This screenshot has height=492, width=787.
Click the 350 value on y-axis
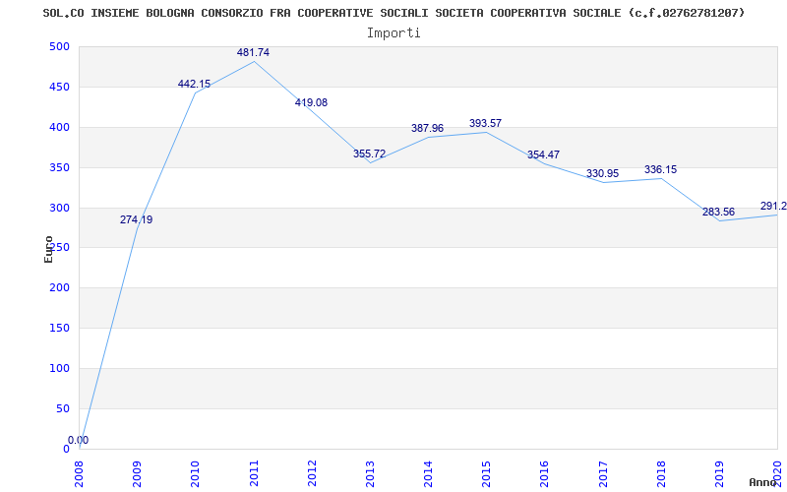(59, 167)
